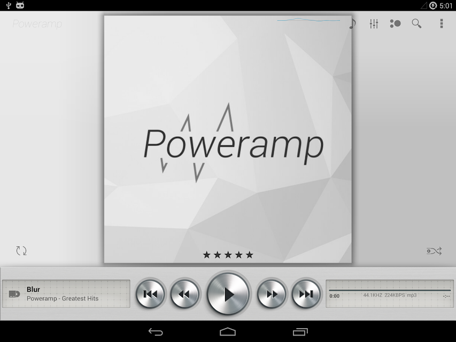
Task: Open the three-dot overflow menu
Action: click(x=442, y=24)
